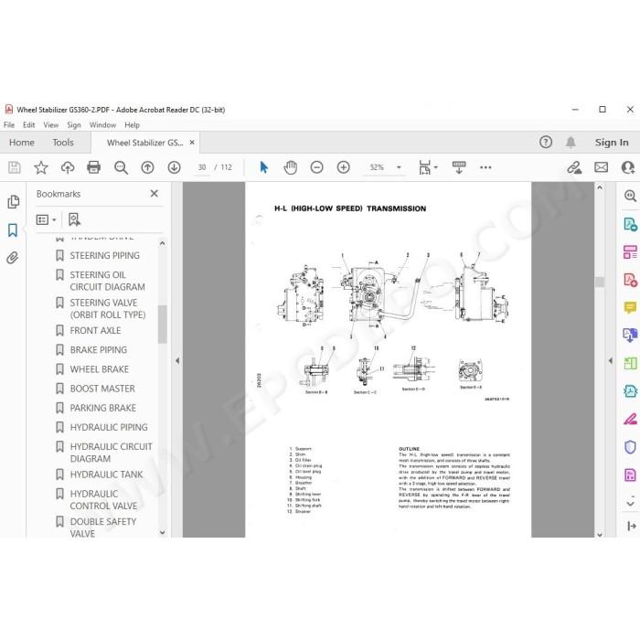Choose the Selection arrow tool

click(x=264, y=167)
